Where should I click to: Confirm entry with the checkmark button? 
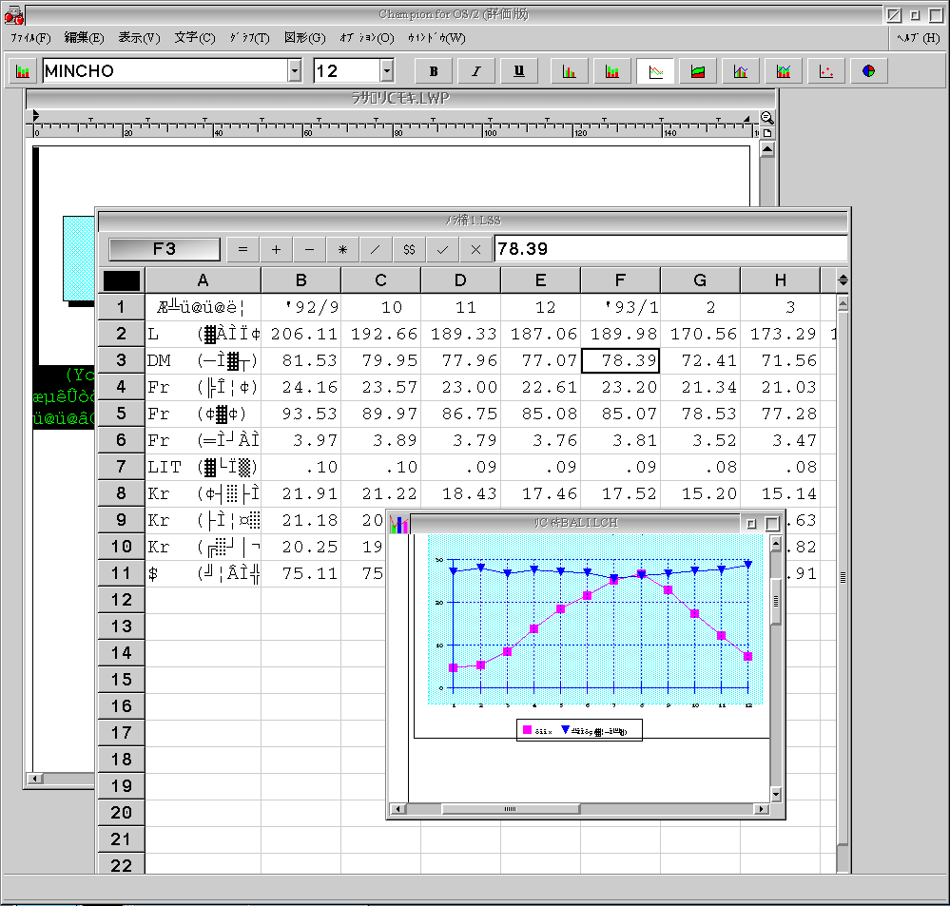click(x=442, y=249)
